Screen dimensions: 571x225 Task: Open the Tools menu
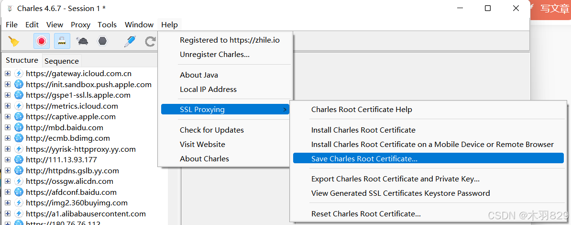point(107,25)
